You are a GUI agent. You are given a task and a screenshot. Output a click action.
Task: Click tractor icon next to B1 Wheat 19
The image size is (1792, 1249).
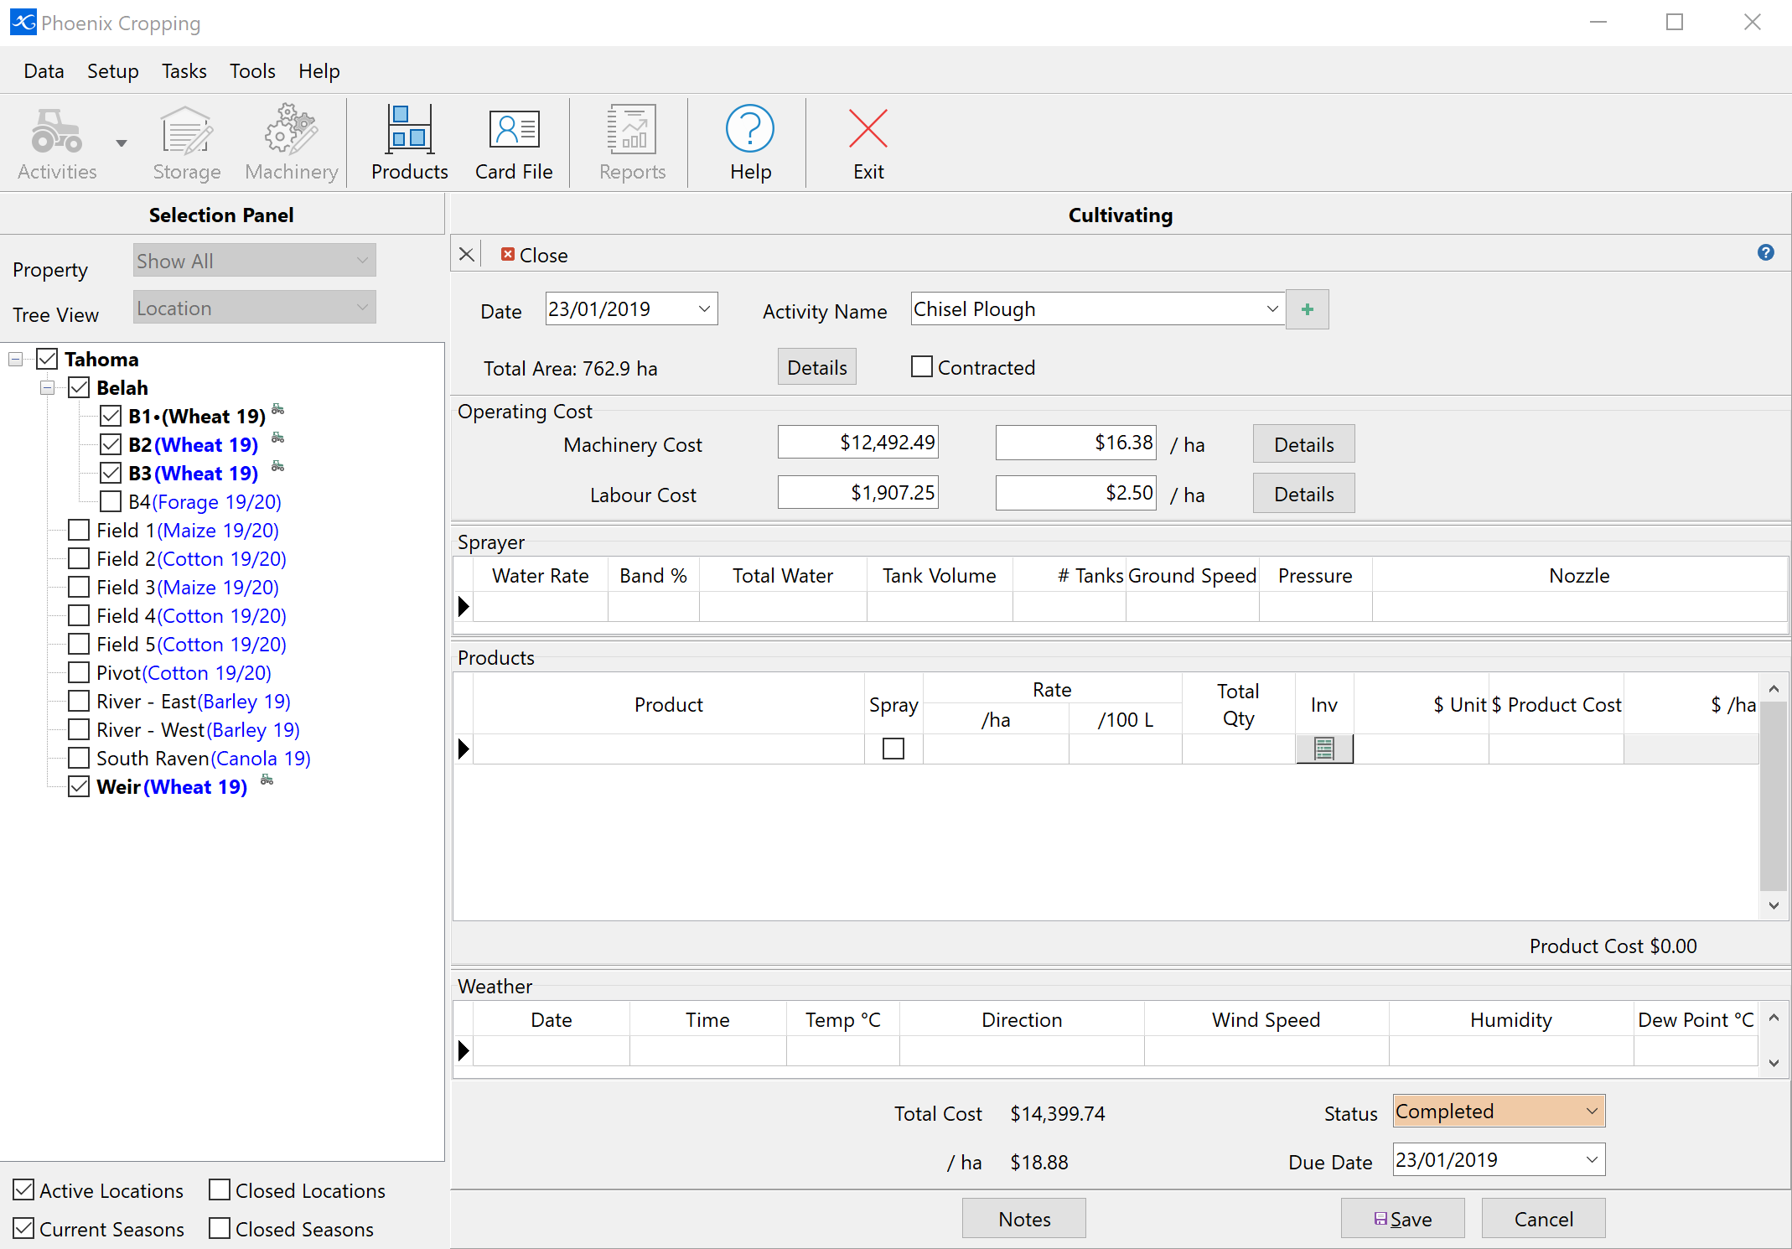(x=278, y=410)
